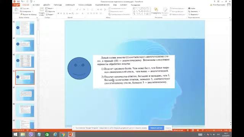Click the Hide (Скрыть) link in sharing bar

click(168, 128)
